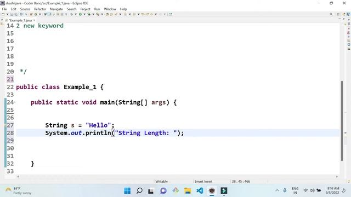Click the volume speaker tray icon
This screenshot has height=197, width=351.
[312, 190]
